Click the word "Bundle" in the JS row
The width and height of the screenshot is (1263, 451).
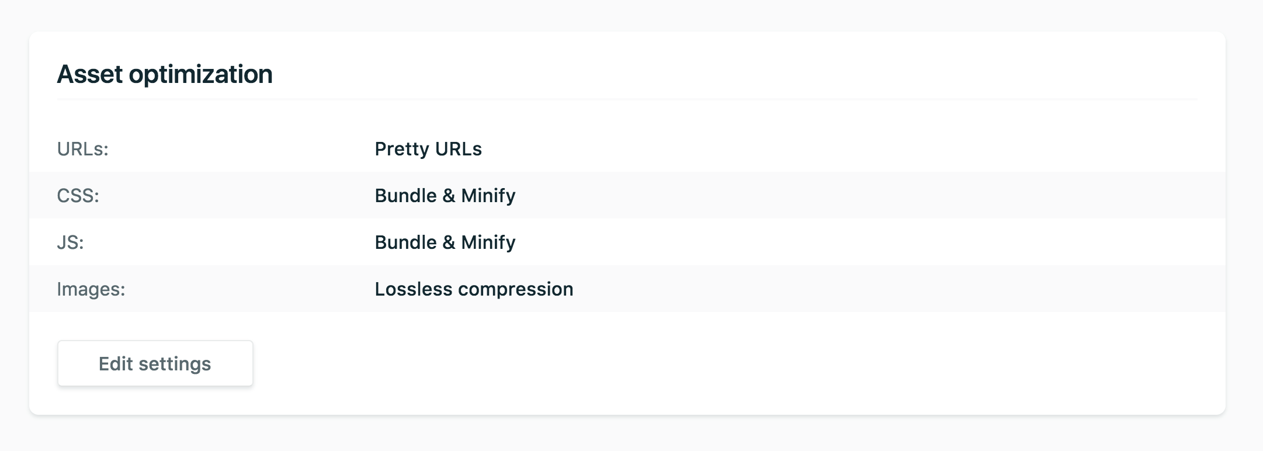coord(406,242)
